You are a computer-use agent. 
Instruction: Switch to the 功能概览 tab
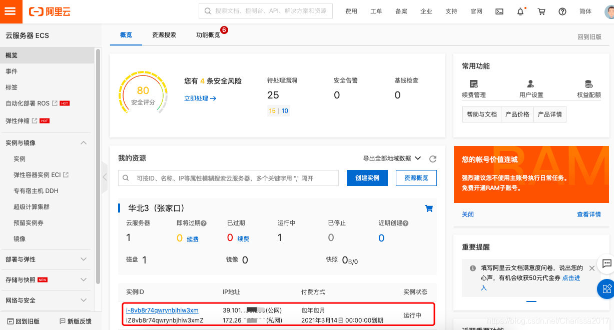pos(208,35)
